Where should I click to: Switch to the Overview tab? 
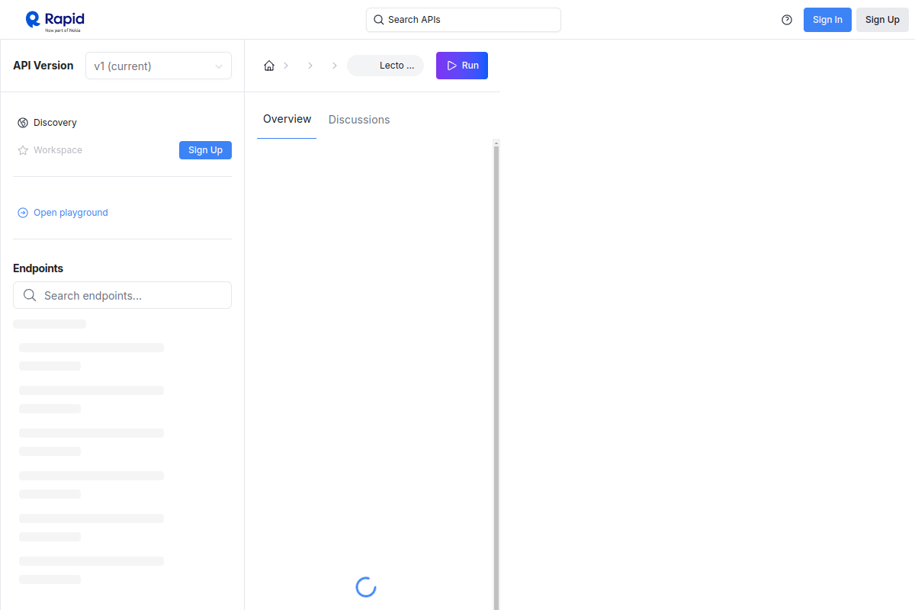[x=287, y=119]
